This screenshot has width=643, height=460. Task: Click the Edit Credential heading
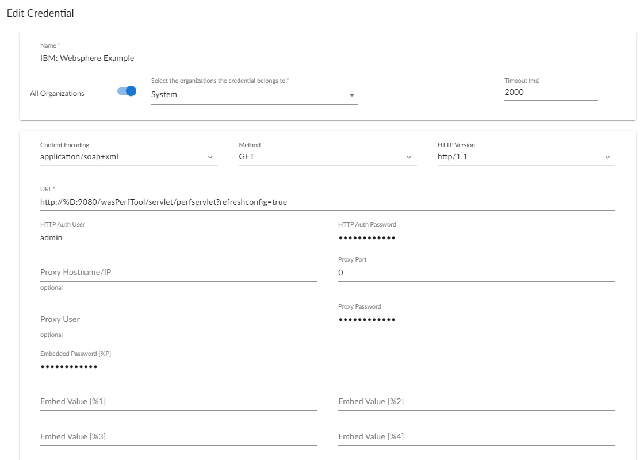point(40,13)
